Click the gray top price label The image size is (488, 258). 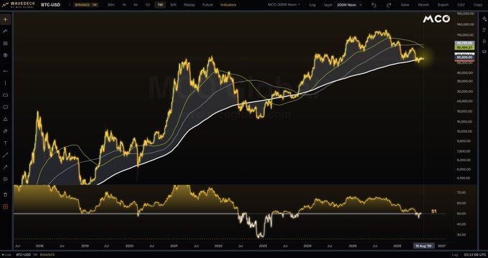click(464, 43)
